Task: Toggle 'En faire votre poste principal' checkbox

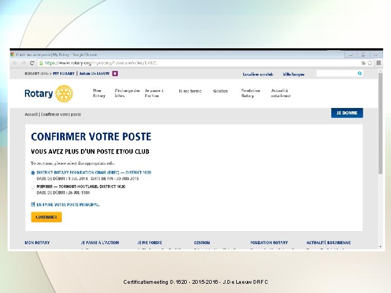Action: (x=33, y=205)
